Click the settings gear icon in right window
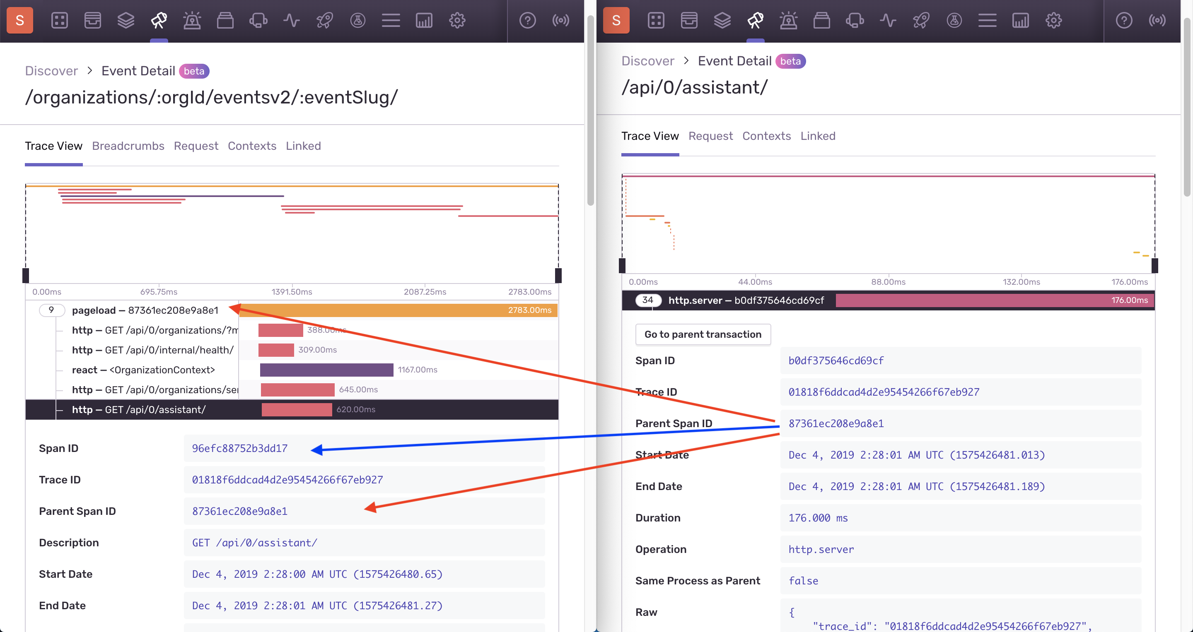Screen dimensions: 1193x632 (x=1053, y=20)
